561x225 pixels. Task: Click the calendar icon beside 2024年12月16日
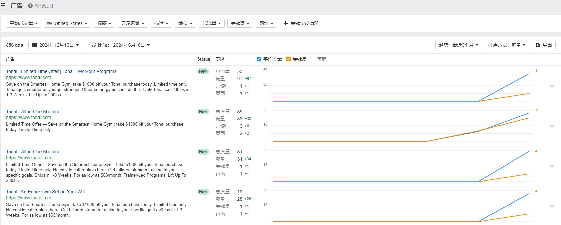coord(34,45)
